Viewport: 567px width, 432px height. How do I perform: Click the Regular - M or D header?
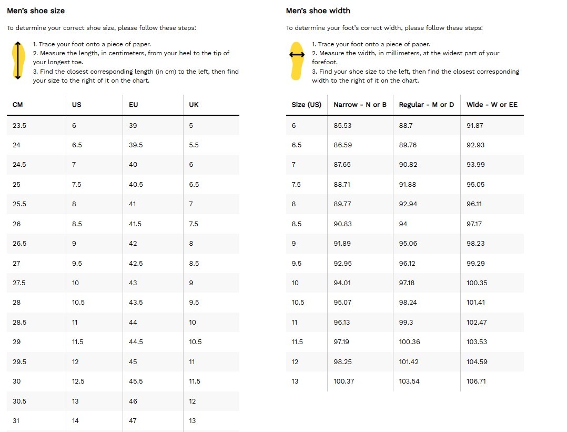point(426,105)
